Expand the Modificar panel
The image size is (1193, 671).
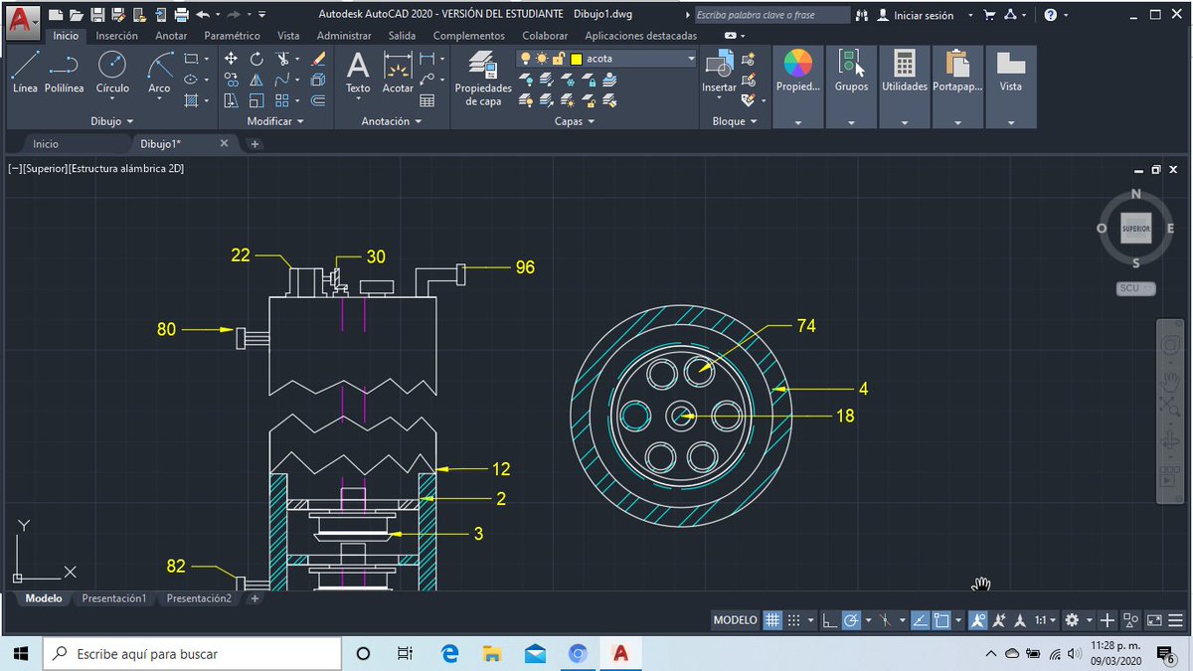pyautogui.click(x=275, y=121)
